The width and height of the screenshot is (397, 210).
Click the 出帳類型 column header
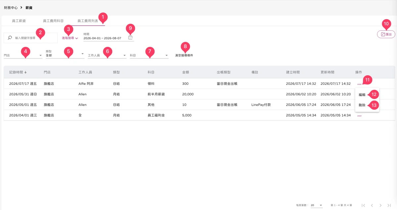(223, 72)
